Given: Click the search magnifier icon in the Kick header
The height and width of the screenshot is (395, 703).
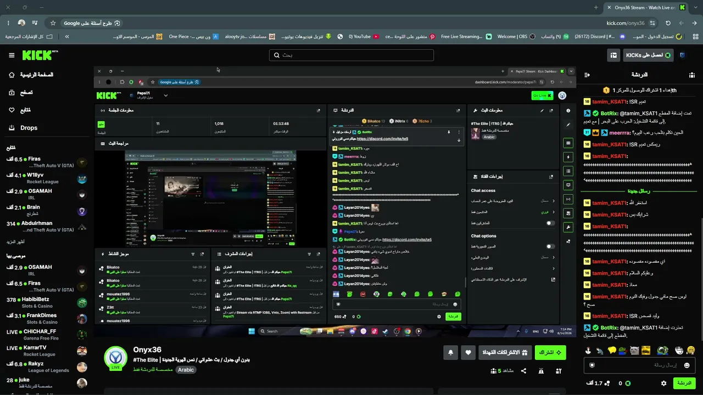Looking at the screenshot, I should [x=276, y=55].
